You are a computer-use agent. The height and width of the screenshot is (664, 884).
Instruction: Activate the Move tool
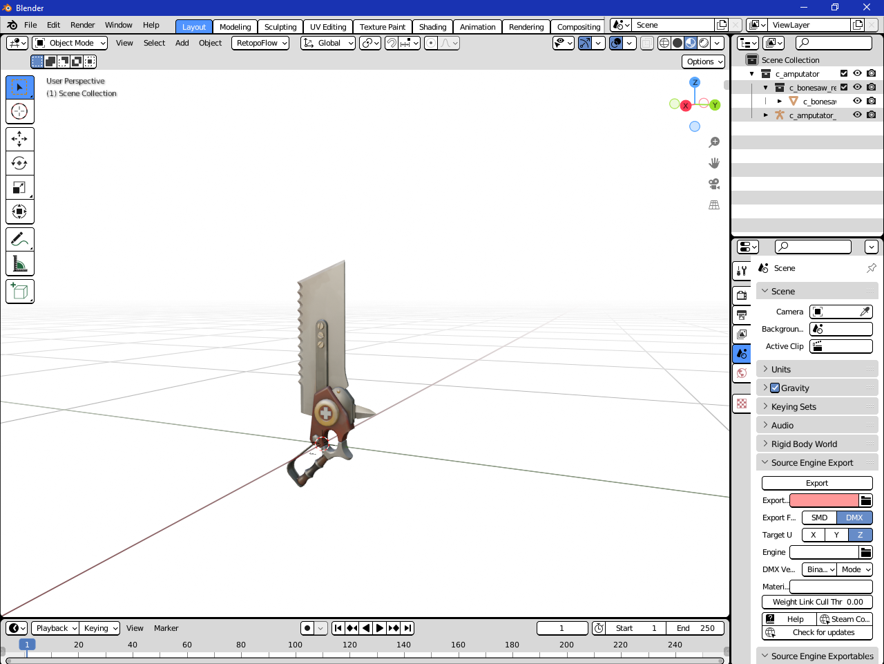19,139
